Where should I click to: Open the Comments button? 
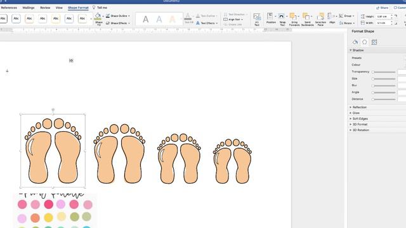[400, 8]
